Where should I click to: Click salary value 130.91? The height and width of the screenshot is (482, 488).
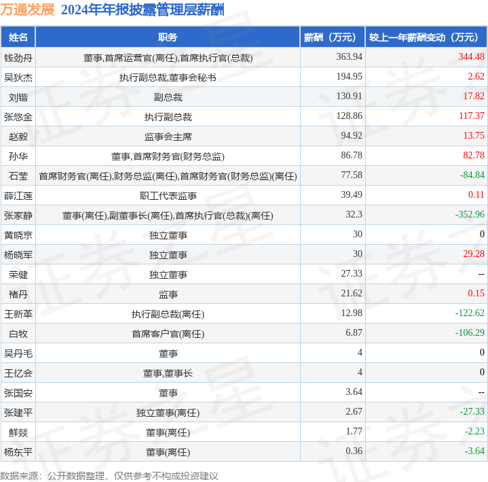[349, 96]
